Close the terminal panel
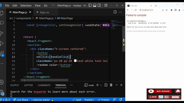The width and height of the screenshot is (184, 103). (121, 85)
